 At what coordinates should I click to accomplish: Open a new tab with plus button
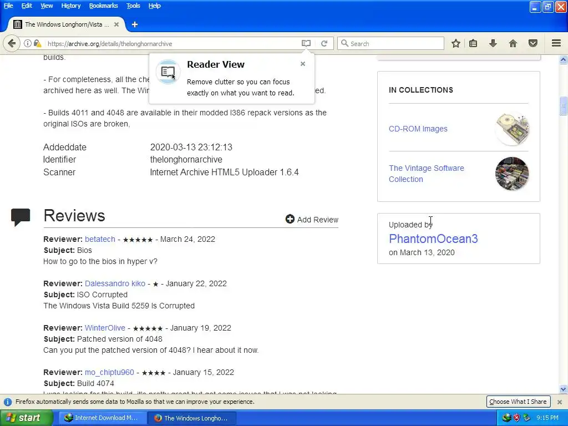135,24
